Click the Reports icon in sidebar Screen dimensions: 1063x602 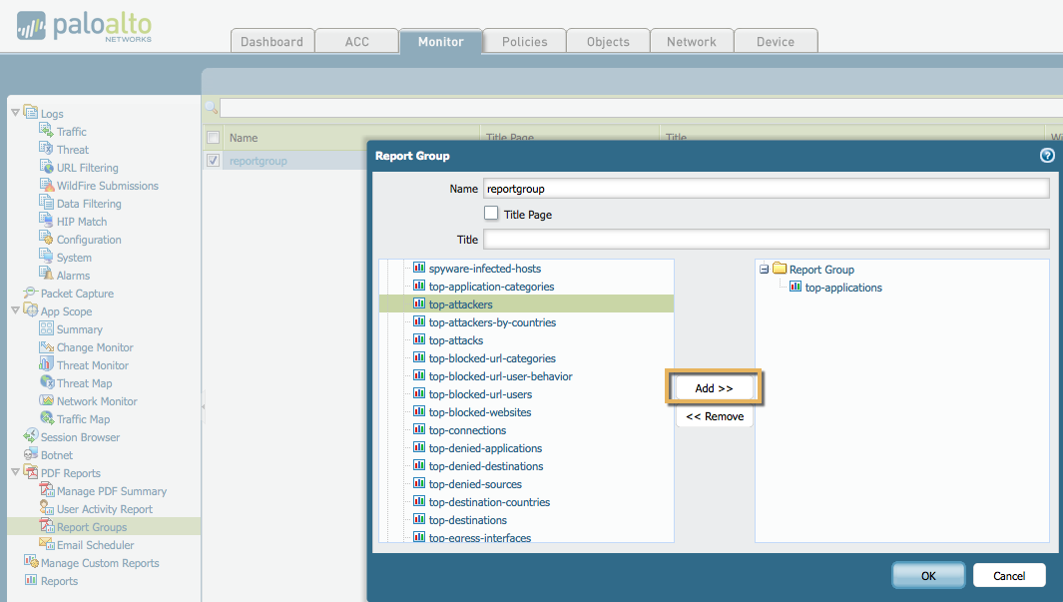(x=30, y=580)
